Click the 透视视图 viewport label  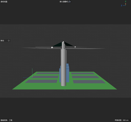pos(4,2)
